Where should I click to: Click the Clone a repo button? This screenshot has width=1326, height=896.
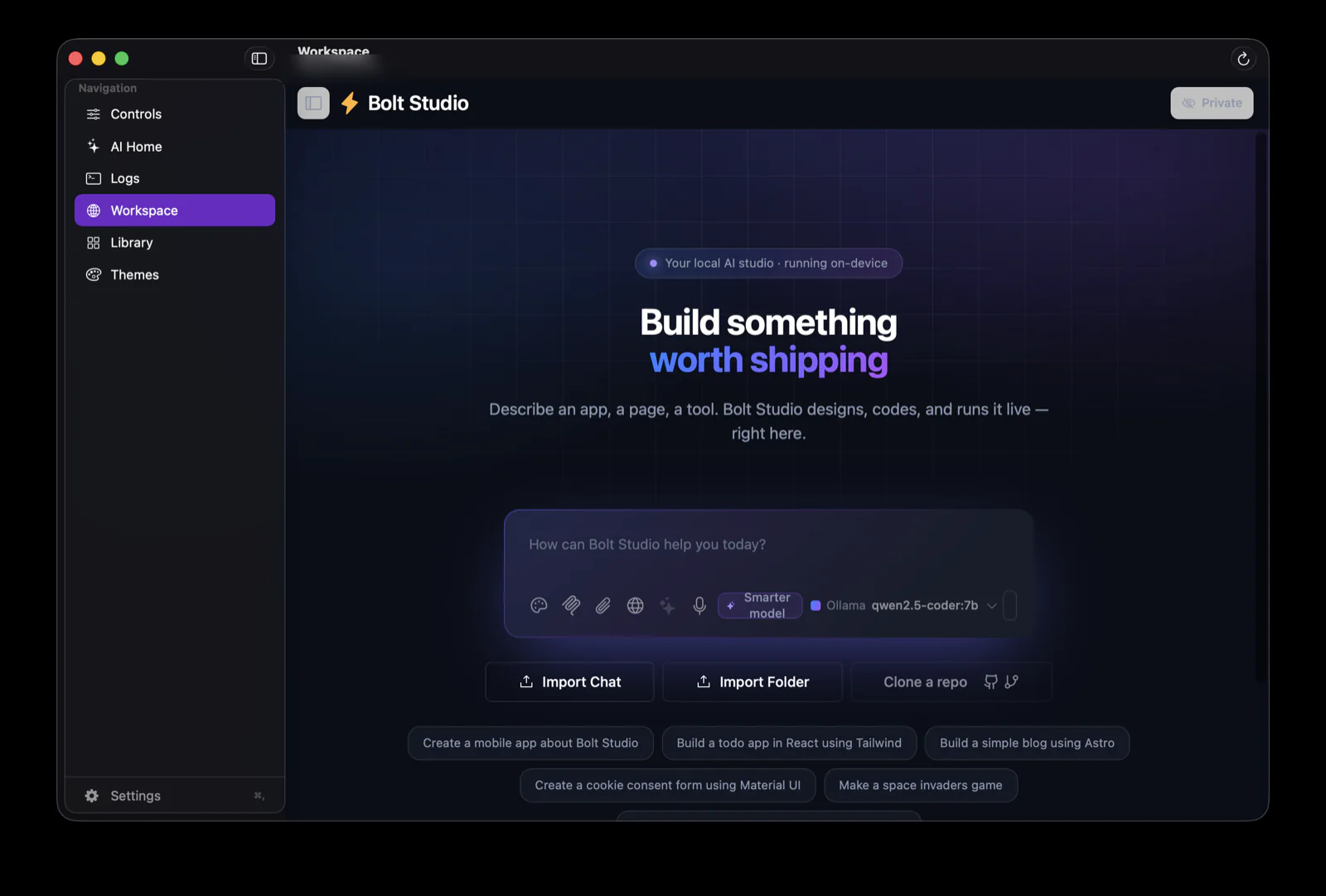click(x=951, y=682)
